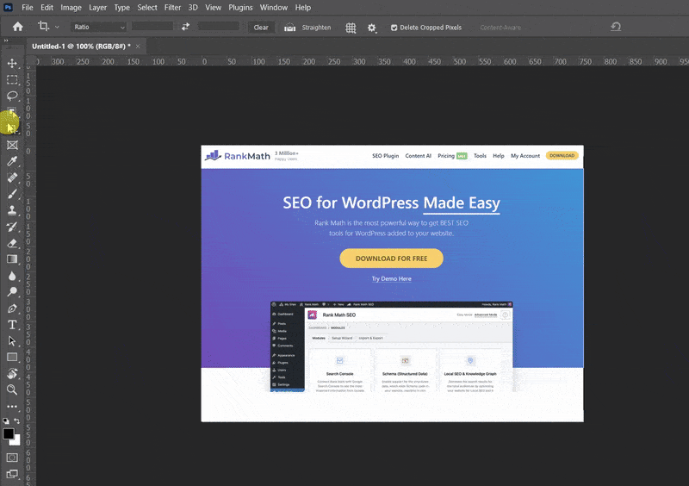Viewport: 689px width, 486px height.
Task: Click yellow DOWNLOAD button in page header
Action: pyautogui.click(x=562, y=156)
